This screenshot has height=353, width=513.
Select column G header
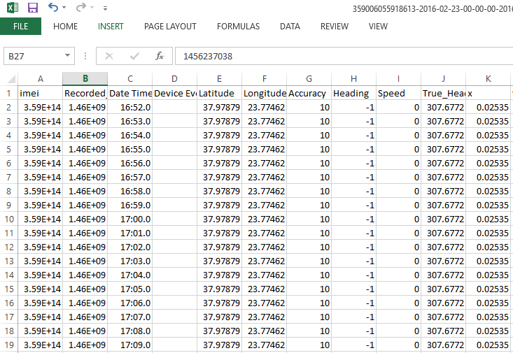coord(309,79)
